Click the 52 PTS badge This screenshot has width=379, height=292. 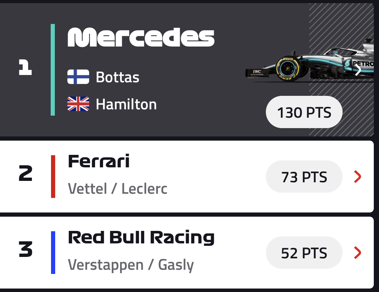pyautogui.click(x=304, y=253)
